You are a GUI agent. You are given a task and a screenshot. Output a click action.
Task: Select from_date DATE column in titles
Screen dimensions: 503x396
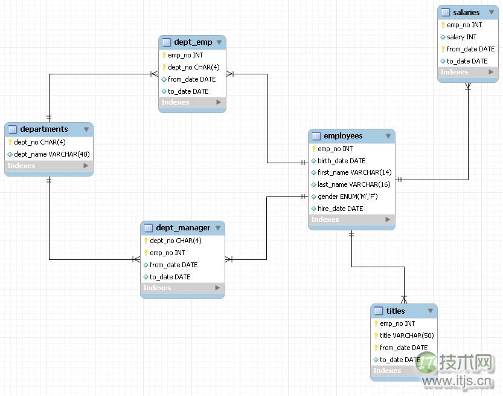tap(403, 348)
